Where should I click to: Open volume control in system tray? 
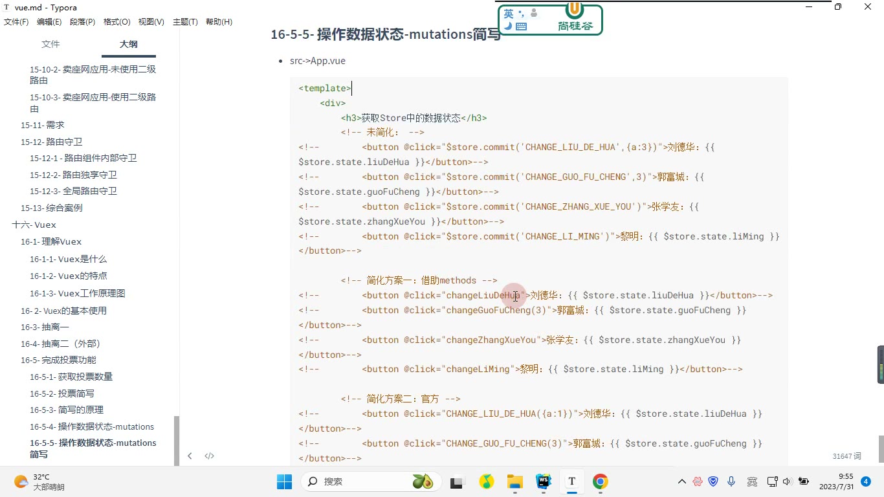coord(787,481)
